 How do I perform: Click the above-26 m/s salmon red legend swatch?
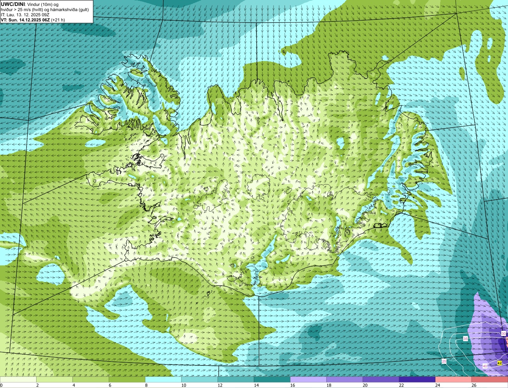[x=490, y=379]
